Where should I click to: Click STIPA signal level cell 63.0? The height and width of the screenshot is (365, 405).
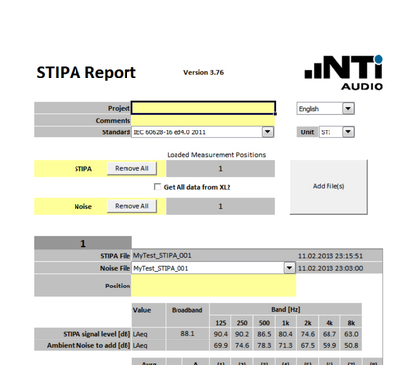pyautogui.click(x=351, y=334)
